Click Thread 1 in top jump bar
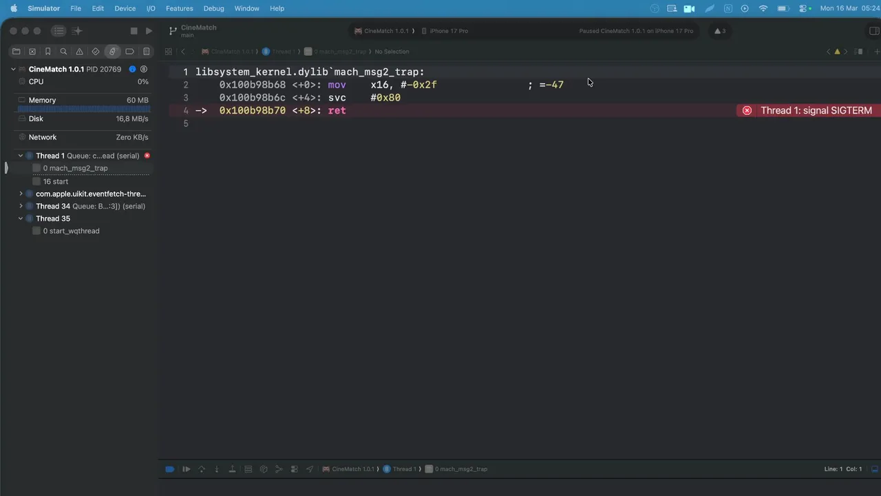881x496 pixels. (x=279, y=52)
